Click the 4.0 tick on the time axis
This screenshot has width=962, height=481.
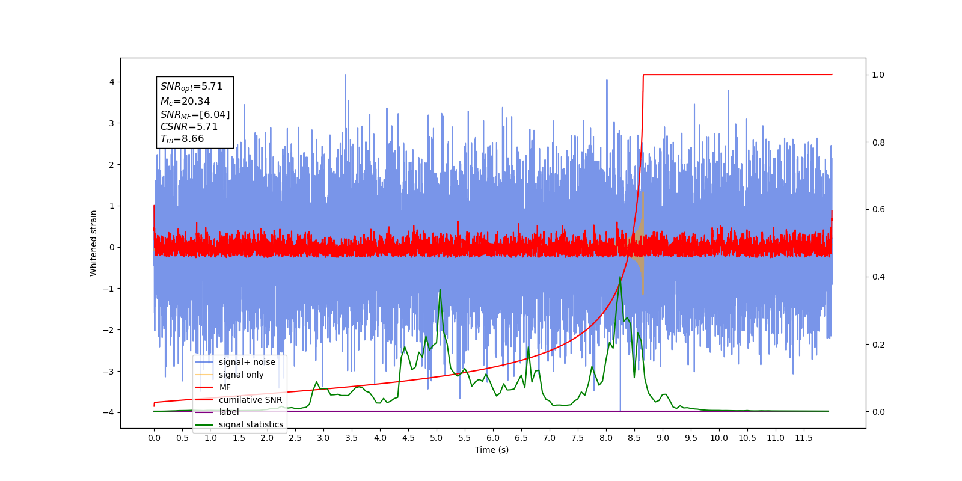pyautogui.click(x=380, y=438)
